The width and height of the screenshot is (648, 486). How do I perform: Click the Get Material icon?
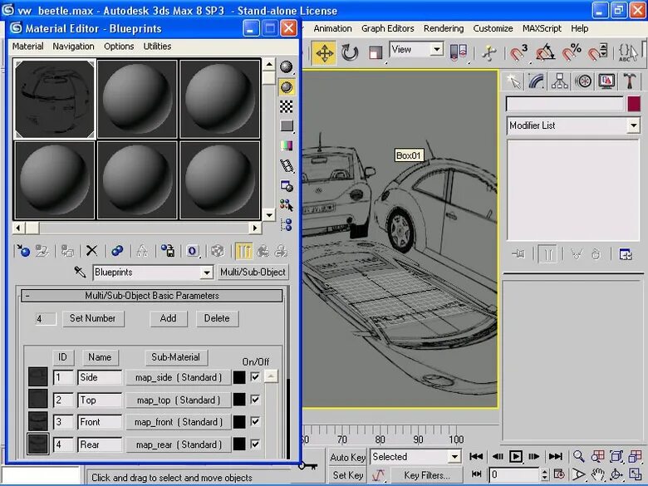pyautogui.click(x=22, y=251)
